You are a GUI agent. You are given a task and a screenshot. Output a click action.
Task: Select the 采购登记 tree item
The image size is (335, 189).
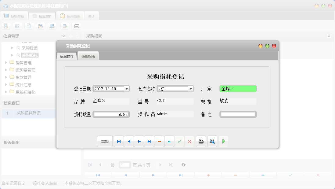pyautogui.click(x=30, y=48)
